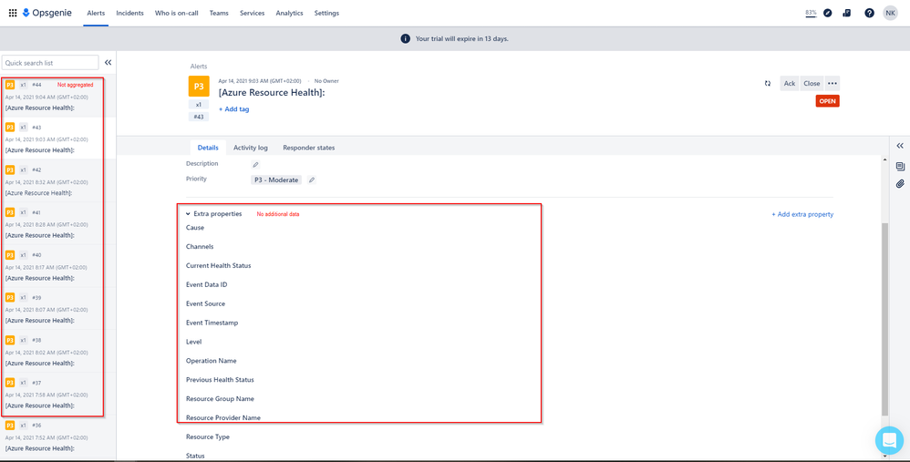Click the OPEN status badge
This screenshot has height=462, width=910.
pos(828,101)
